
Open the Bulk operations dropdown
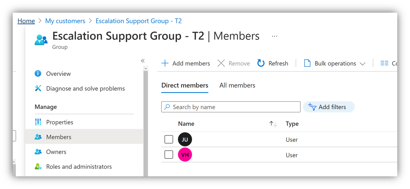tap(335, 63)
